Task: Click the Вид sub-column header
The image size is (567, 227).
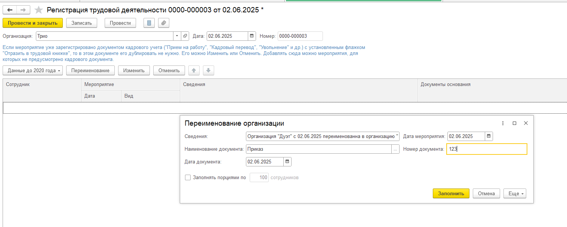Action: [x=151, y=96]
